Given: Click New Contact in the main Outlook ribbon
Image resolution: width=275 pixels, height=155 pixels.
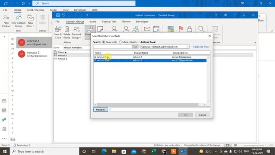Looking at the screenshot, I should pyautogui.click(x=6, y=21).
